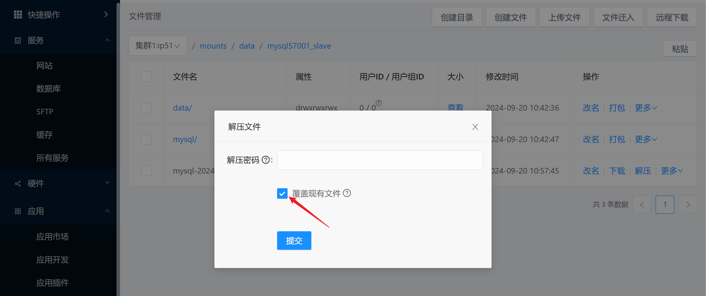
Task: Uncheck the 覆盖现有文件 checkbox
Action: (x=282, y=193)
